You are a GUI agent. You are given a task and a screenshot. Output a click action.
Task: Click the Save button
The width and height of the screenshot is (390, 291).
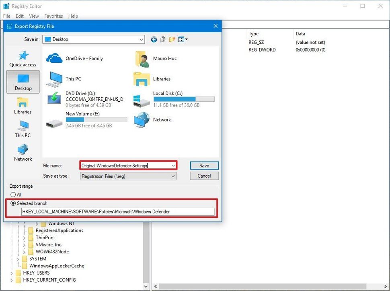[204, 165]
